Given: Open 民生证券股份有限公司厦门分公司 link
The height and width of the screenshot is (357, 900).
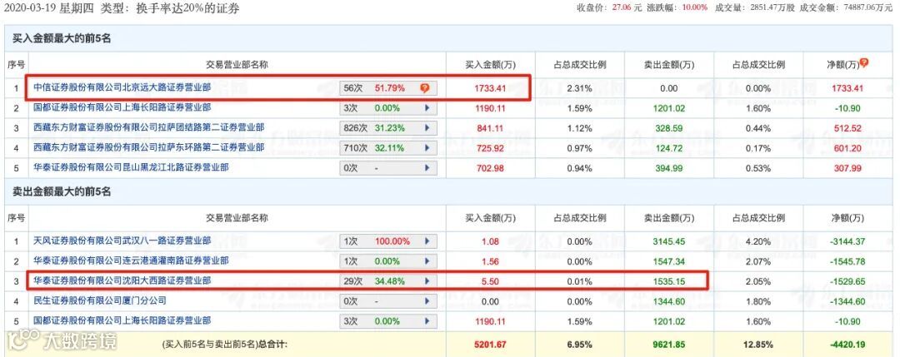Looking at the screenshot, I should (100, 300).
